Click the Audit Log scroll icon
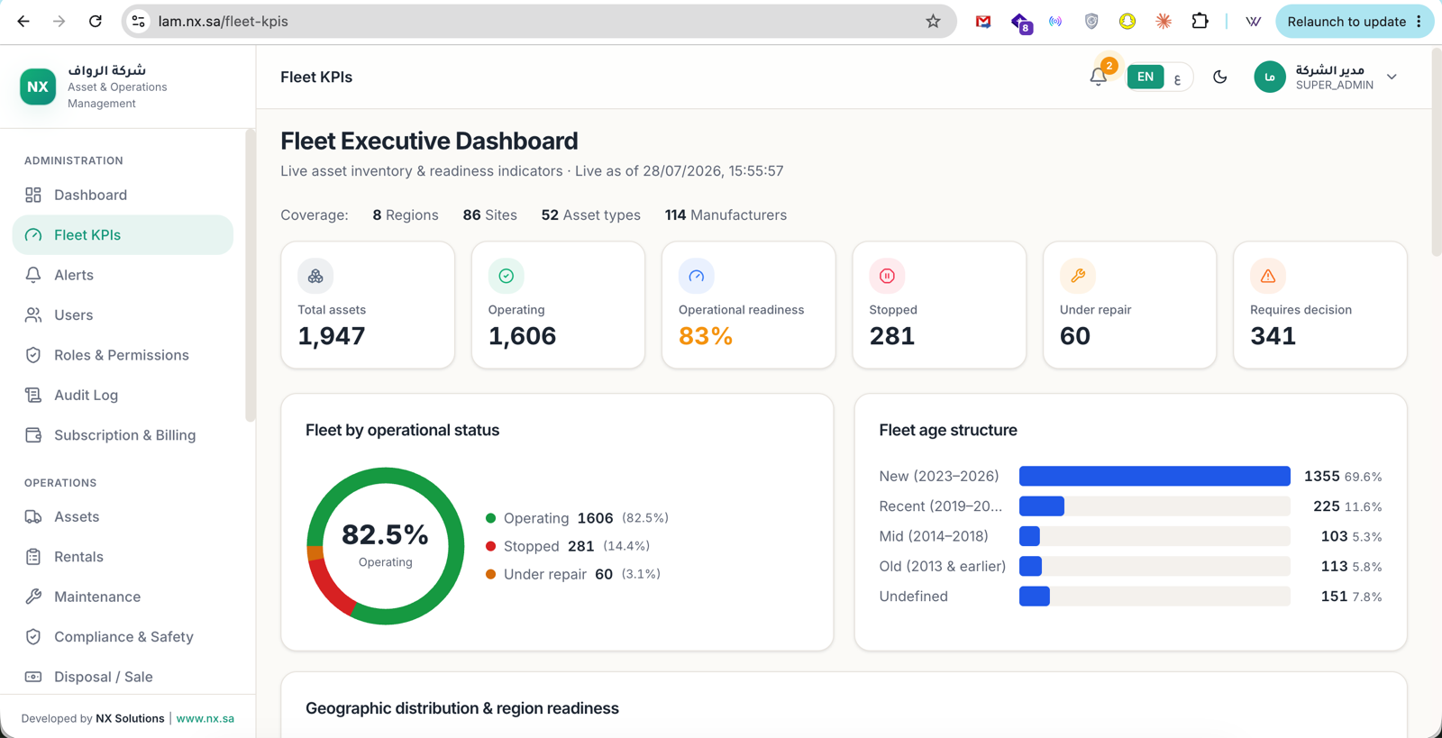The height and width of the screenshot is (738, 1442). pos(33,395)
